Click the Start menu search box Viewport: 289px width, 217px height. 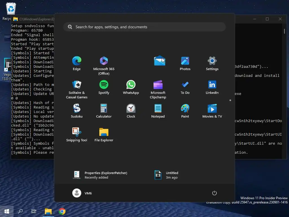[x=144, y=27]
